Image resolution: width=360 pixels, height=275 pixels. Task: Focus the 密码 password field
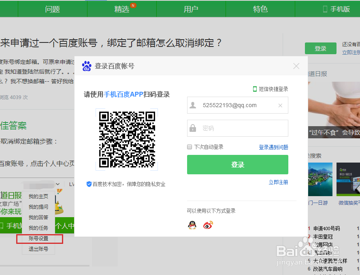point(238,128)
